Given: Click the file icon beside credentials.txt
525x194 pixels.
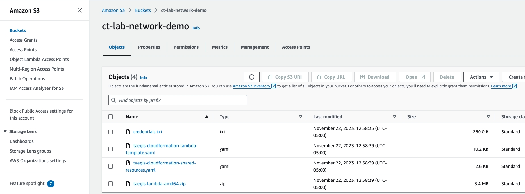Looking at the screenshot, I should 128,132.
